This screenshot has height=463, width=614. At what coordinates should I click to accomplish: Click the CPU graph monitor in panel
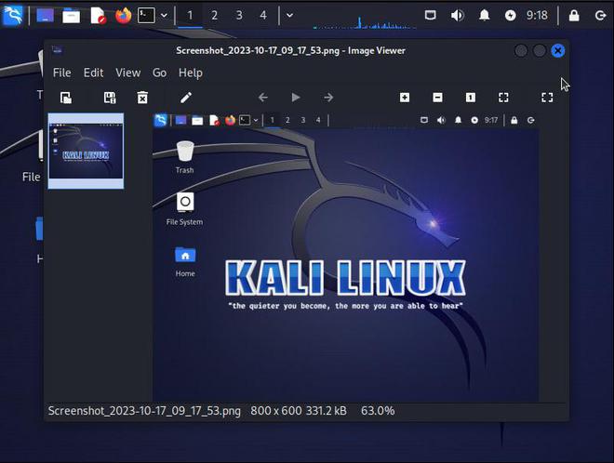[365, 20]
